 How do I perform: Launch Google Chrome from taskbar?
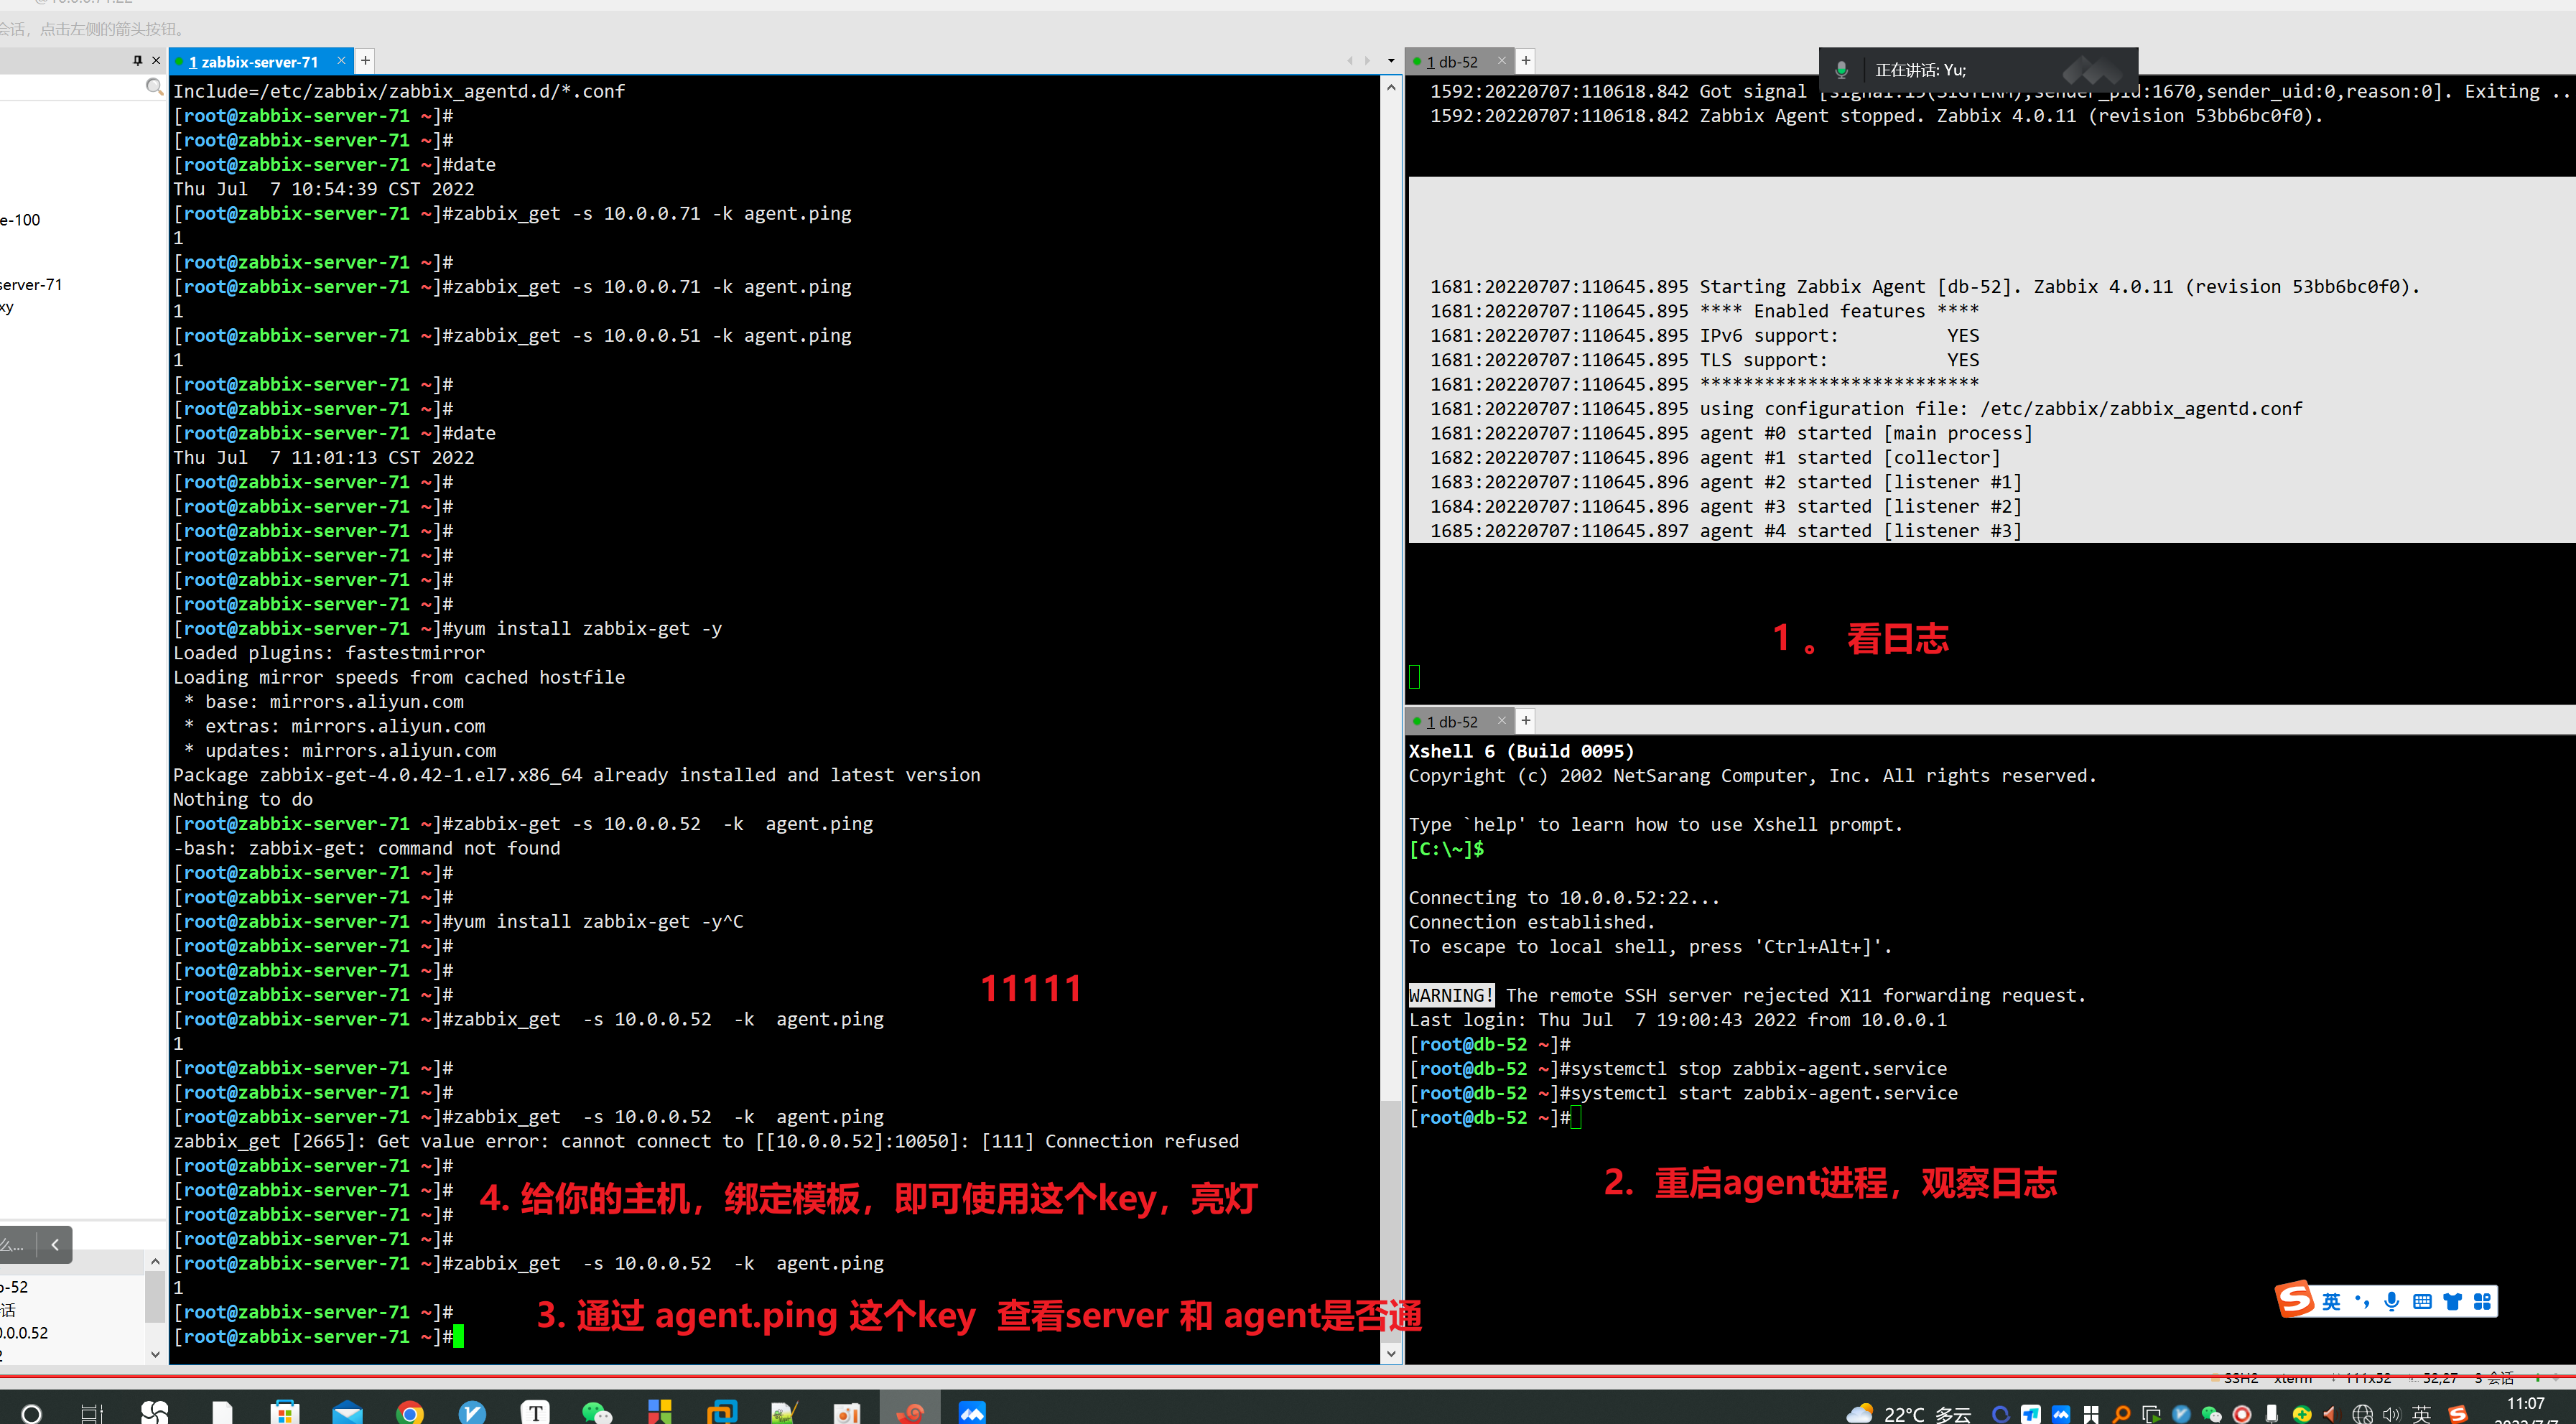point(410,1411)
